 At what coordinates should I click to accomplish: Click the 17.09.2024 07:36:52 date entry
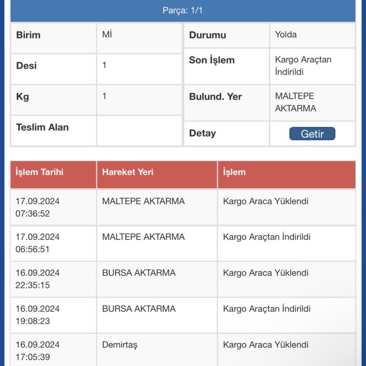(38, 207)
